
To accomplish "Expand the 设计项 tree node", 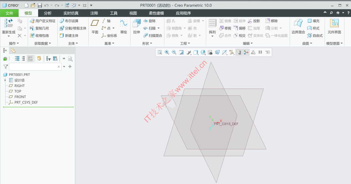I will pos(5,80).
